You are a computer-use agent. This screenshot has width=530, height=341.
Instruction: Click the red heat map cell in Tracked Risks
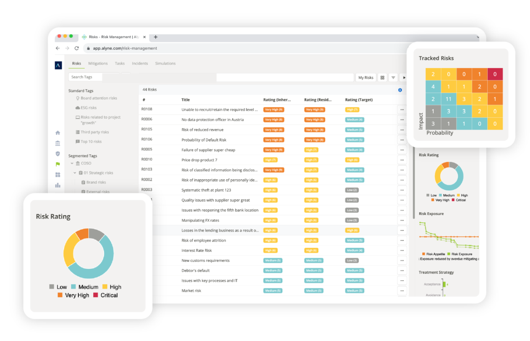pos(495,74)
